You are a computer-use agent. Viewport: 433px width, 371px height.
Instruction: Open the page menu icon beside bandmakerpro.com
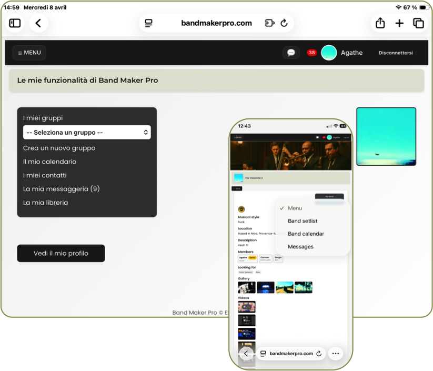coord(148,23)
